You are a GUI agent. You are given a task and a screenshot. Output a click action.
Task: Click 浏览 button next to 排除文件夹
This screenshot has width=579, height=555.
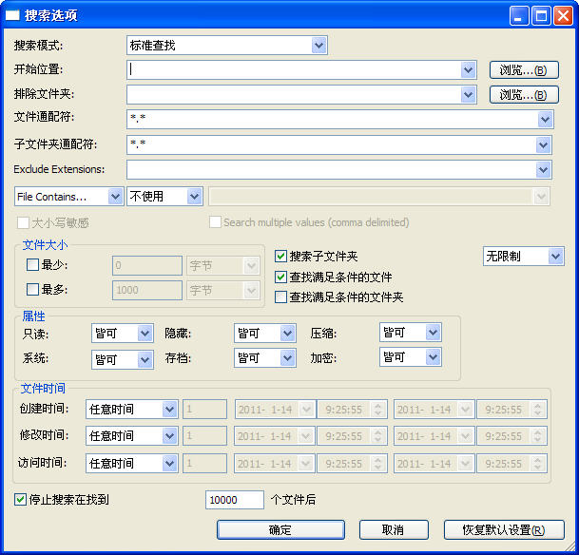coord(523,94)
